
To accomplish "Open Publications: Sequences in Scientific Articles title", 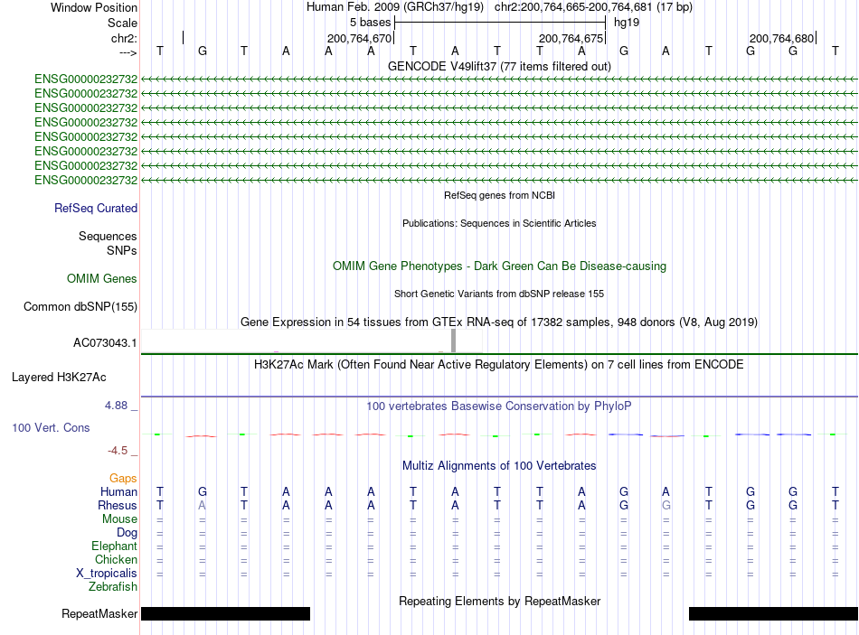I will (499, 223).
